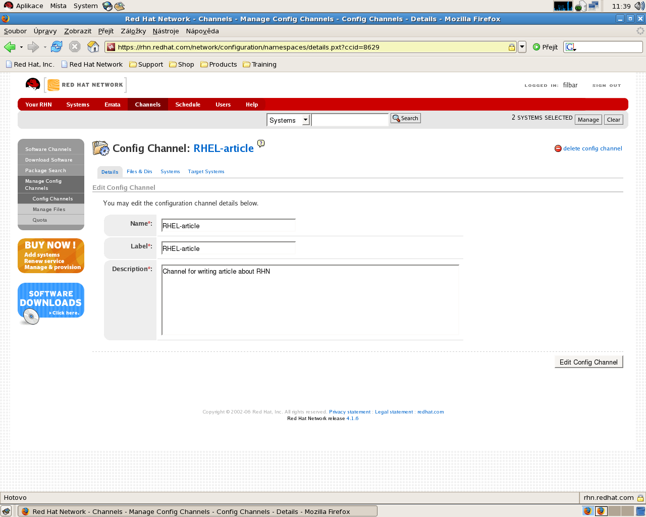Click the browser Back arrow icon

click(10, 47)
